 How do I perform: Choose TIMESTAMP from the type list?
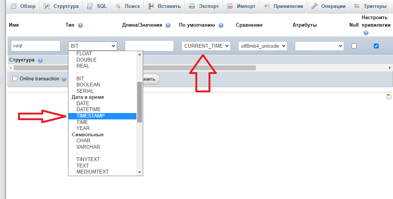(x=91, y=116)
